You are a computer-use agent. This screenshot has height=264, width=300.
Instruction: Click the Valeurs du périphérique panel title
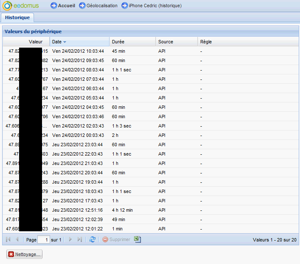pyautogui.click(x=33, y=31)
